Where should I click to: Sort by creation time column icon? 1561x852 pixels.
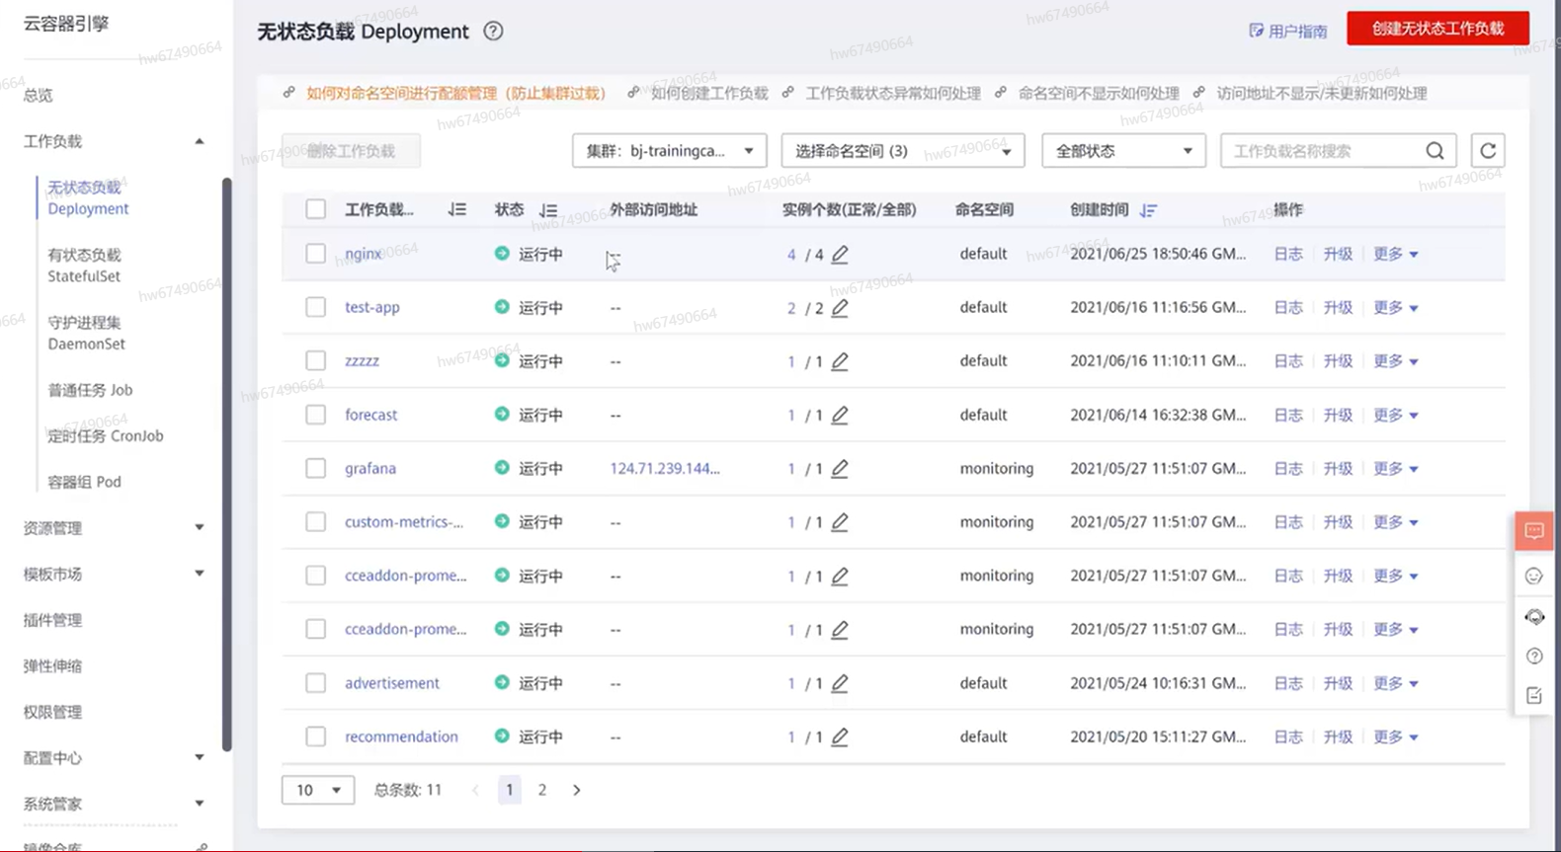1148,210
